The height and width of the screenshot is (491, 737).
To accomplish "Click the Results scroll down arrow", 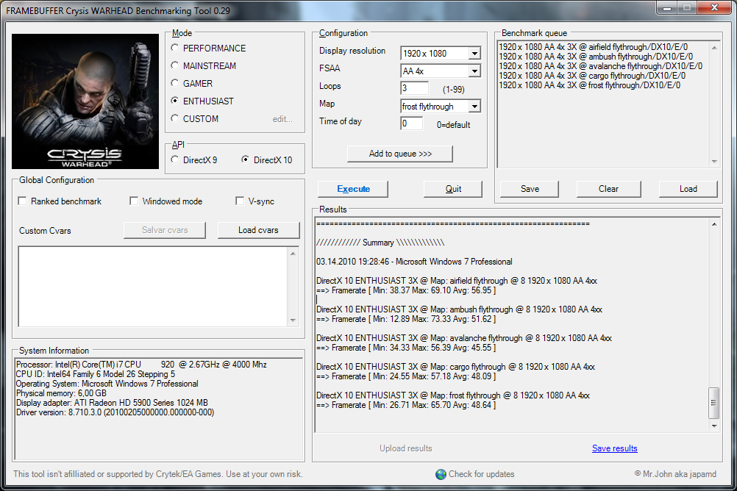I will (x=714, y=426).
